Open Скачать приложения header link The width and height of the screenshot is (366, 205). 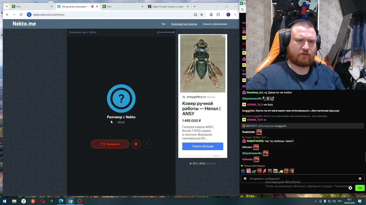click(215, 24)
